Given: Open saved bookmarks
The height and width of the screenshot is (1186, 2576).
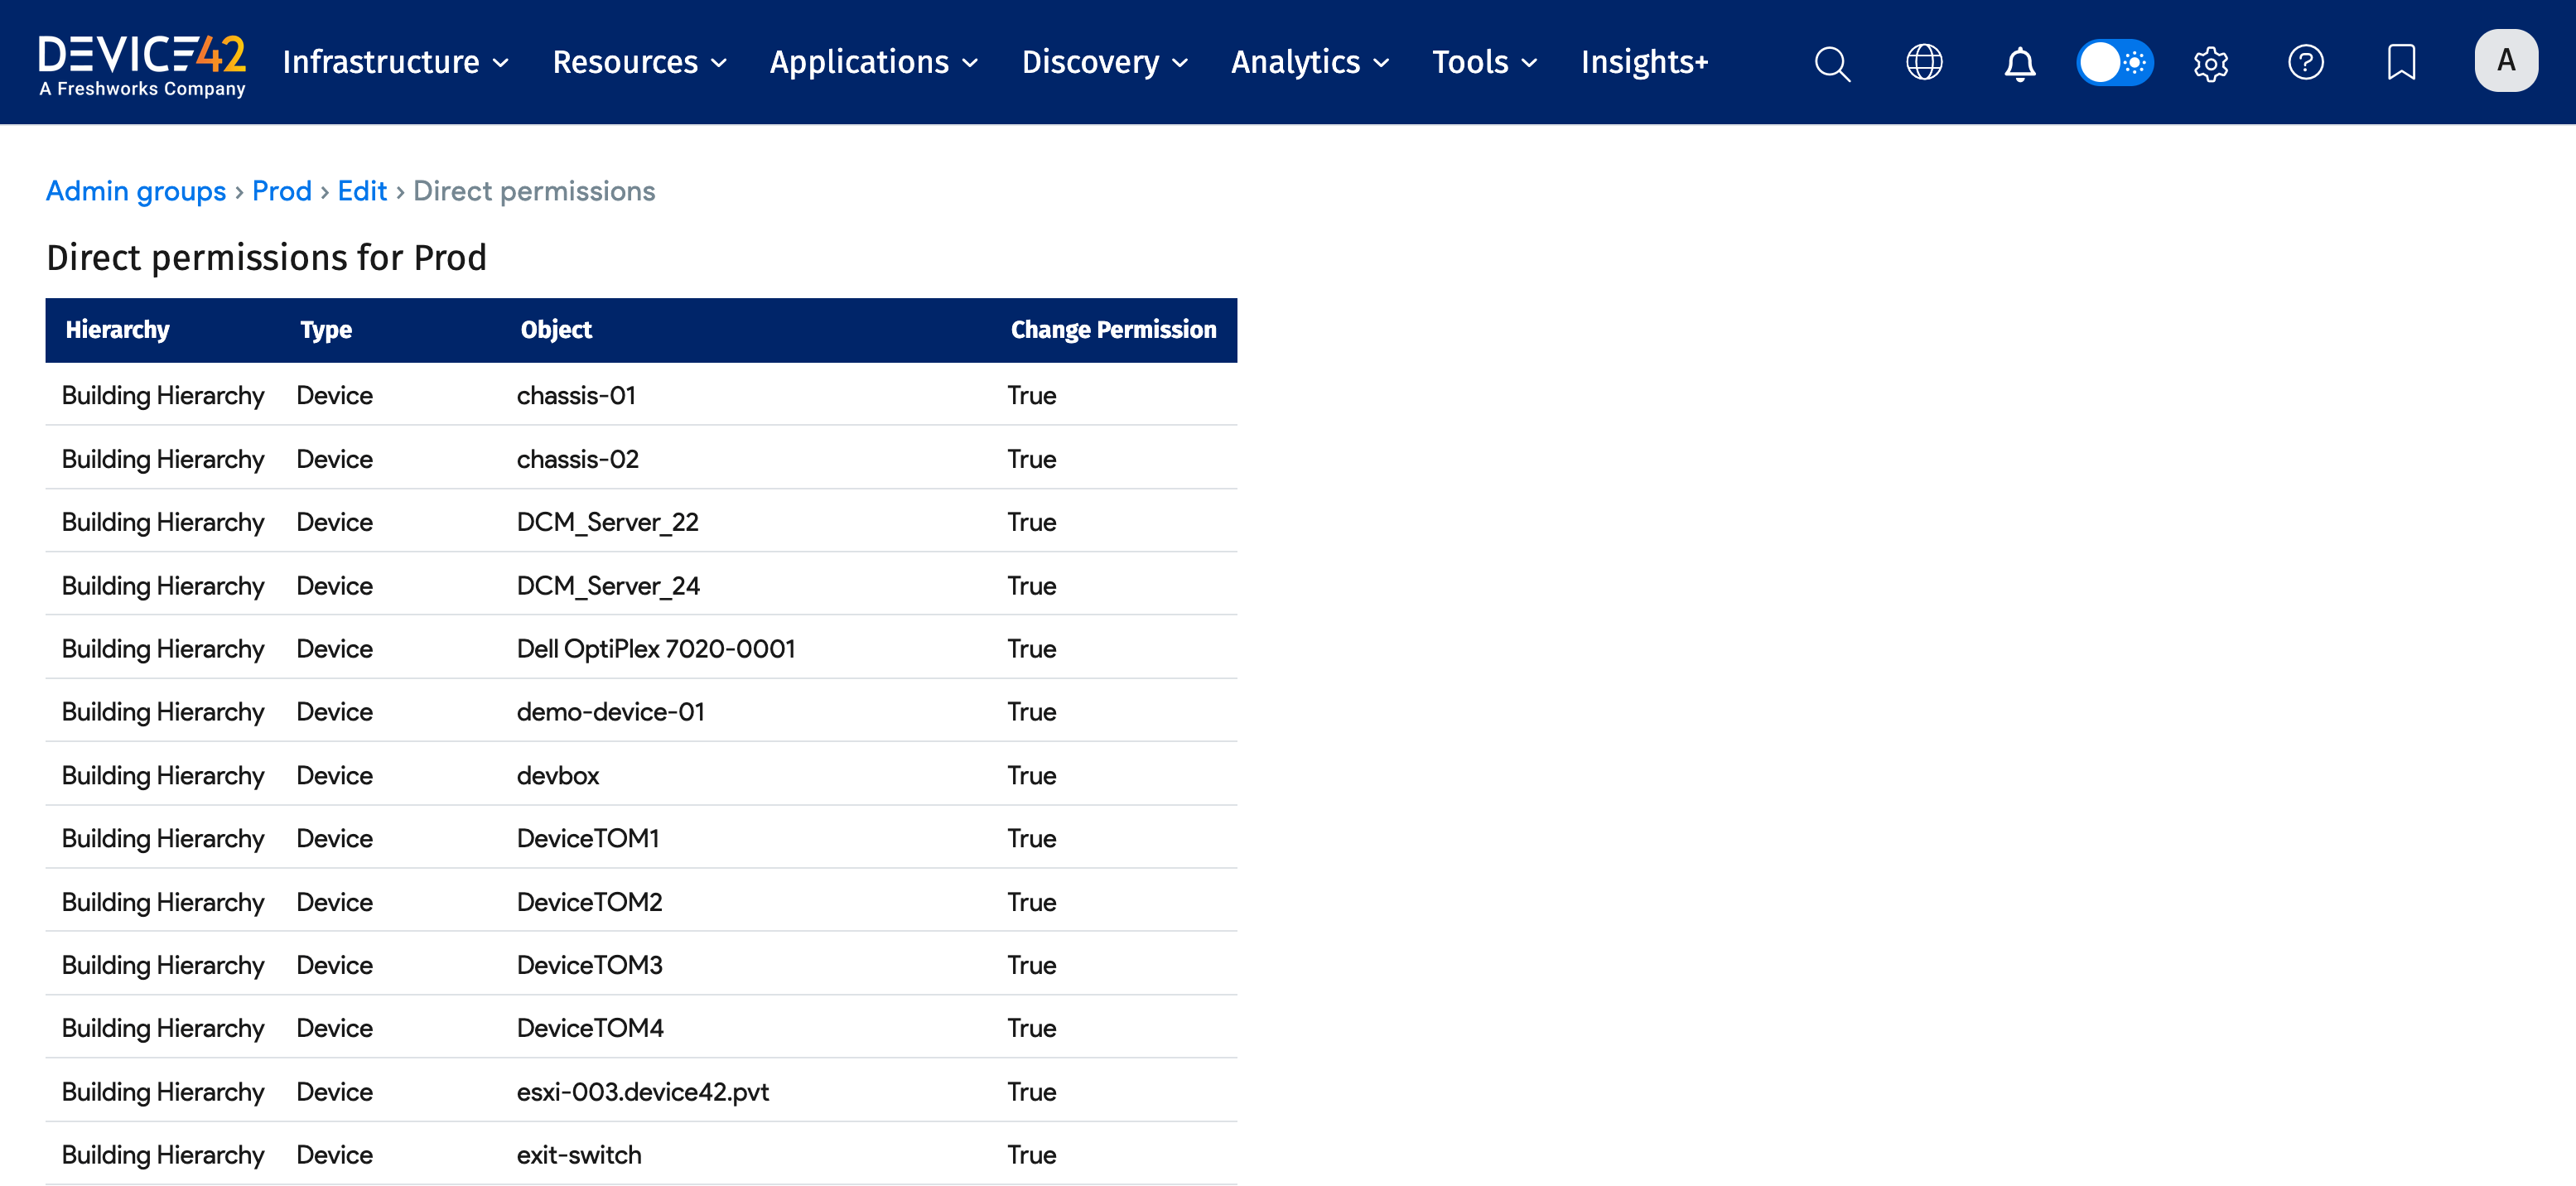Looking at the screenshot, I should coord(2401,62).
